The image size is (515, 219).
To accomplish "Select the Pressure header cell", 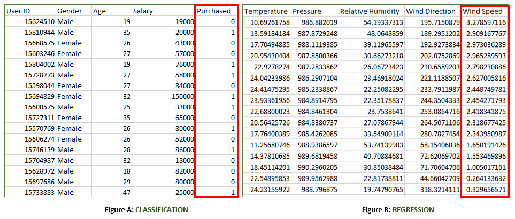I will (315, 11).
